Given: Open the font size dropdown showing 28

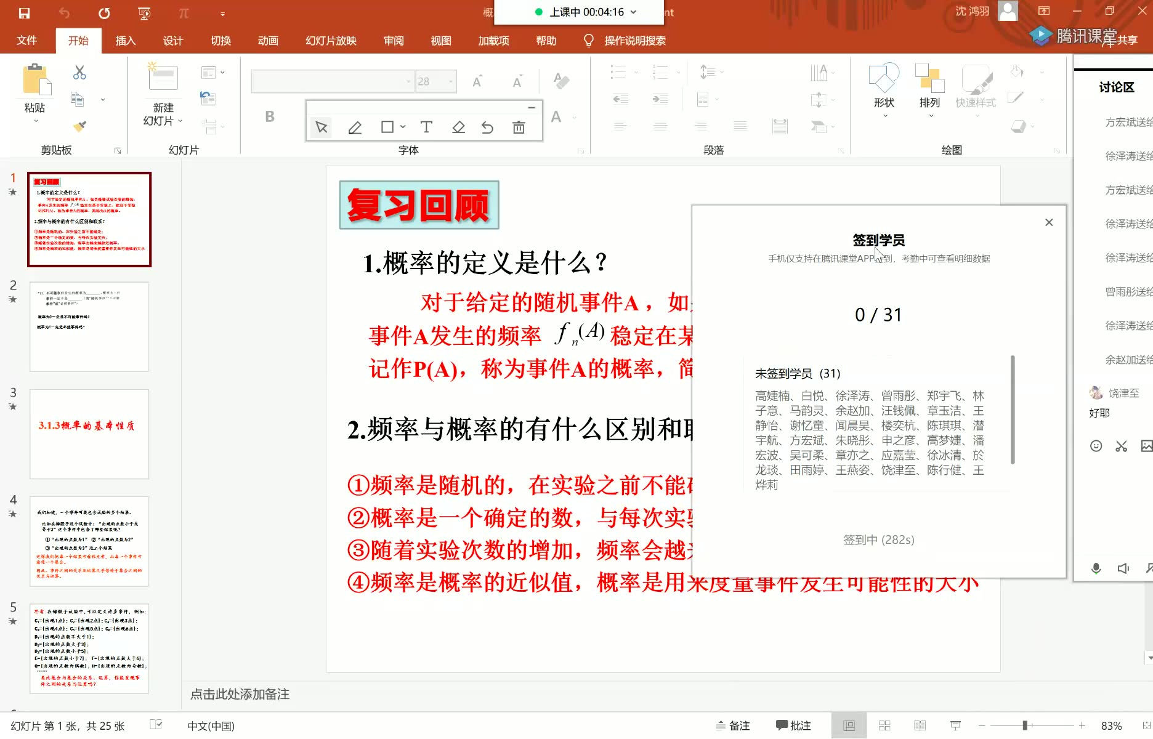Looking at the screenshot, I should [x=450, y=81].
